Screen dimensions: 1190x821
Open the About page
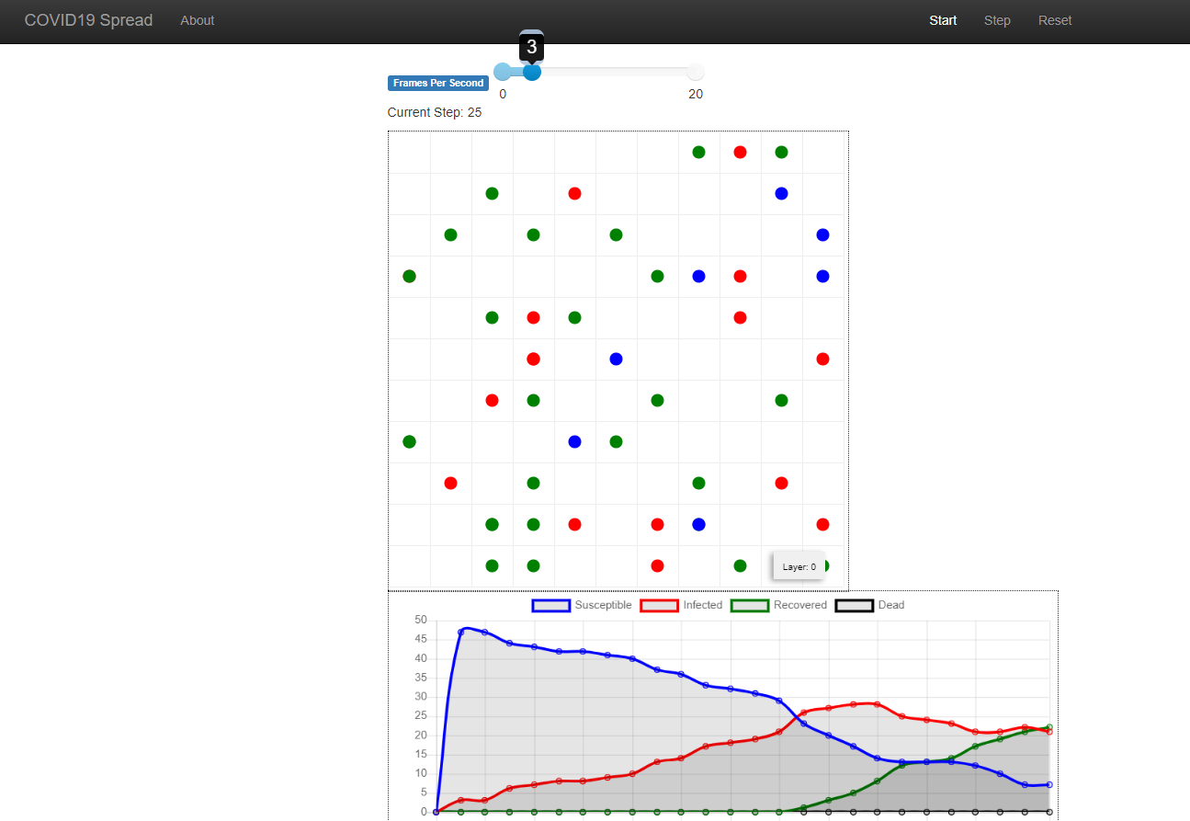[x=197, y=20]
